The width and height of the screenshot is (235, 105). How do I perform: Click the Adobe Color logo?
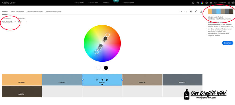9,3
